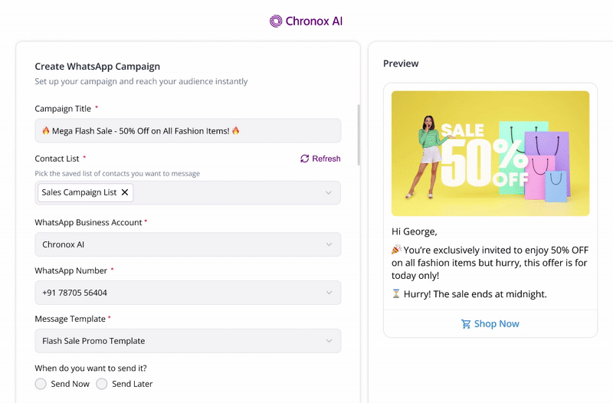
Task: Click 'Set up your campaign' subtitle text
Action: click(x=141, y=81)
